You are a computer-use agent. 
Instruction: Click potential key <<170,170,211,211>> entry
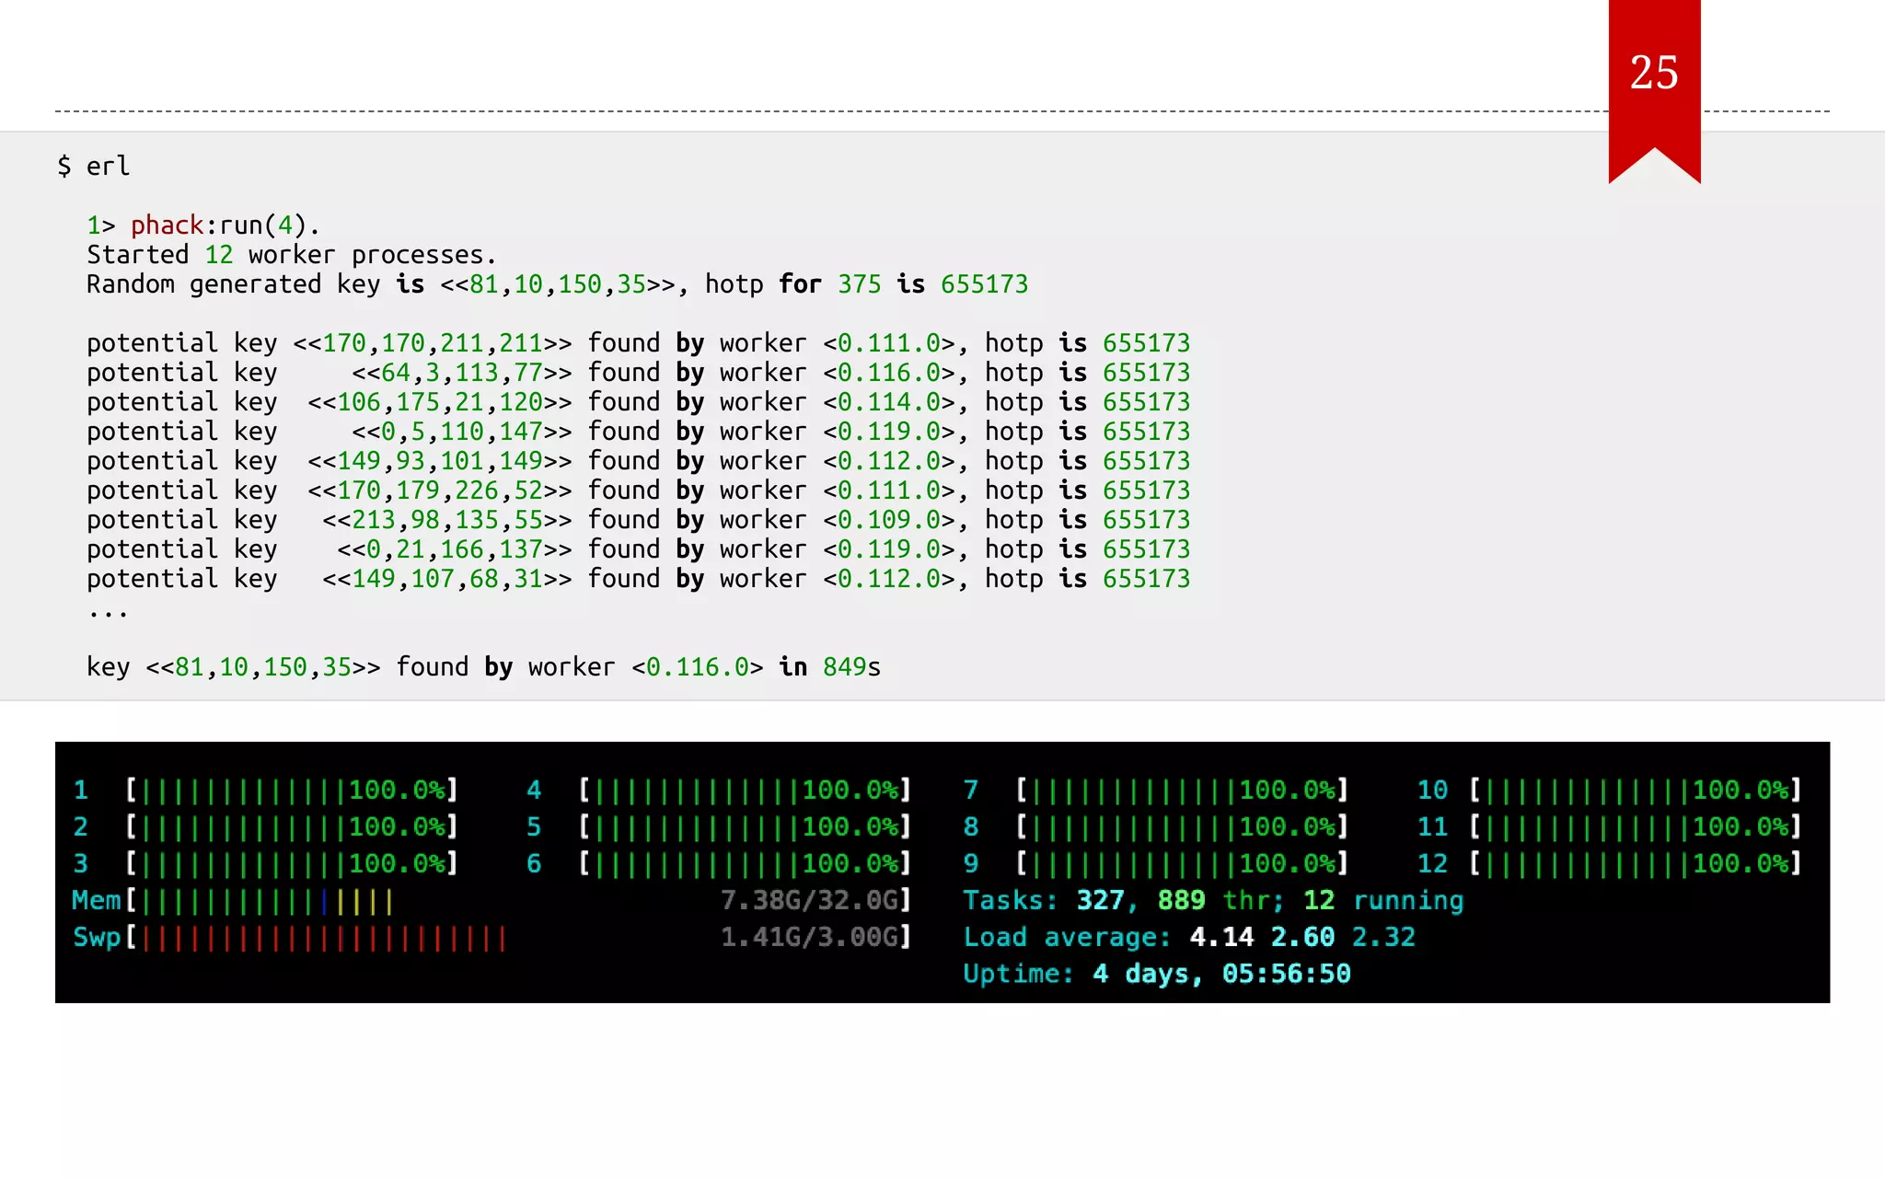tap(433, 342)
